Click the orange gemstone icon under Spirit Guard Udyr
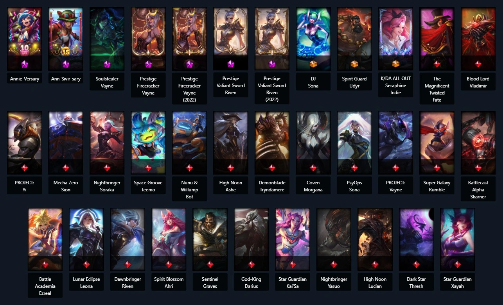 click(x=354, y=64)
